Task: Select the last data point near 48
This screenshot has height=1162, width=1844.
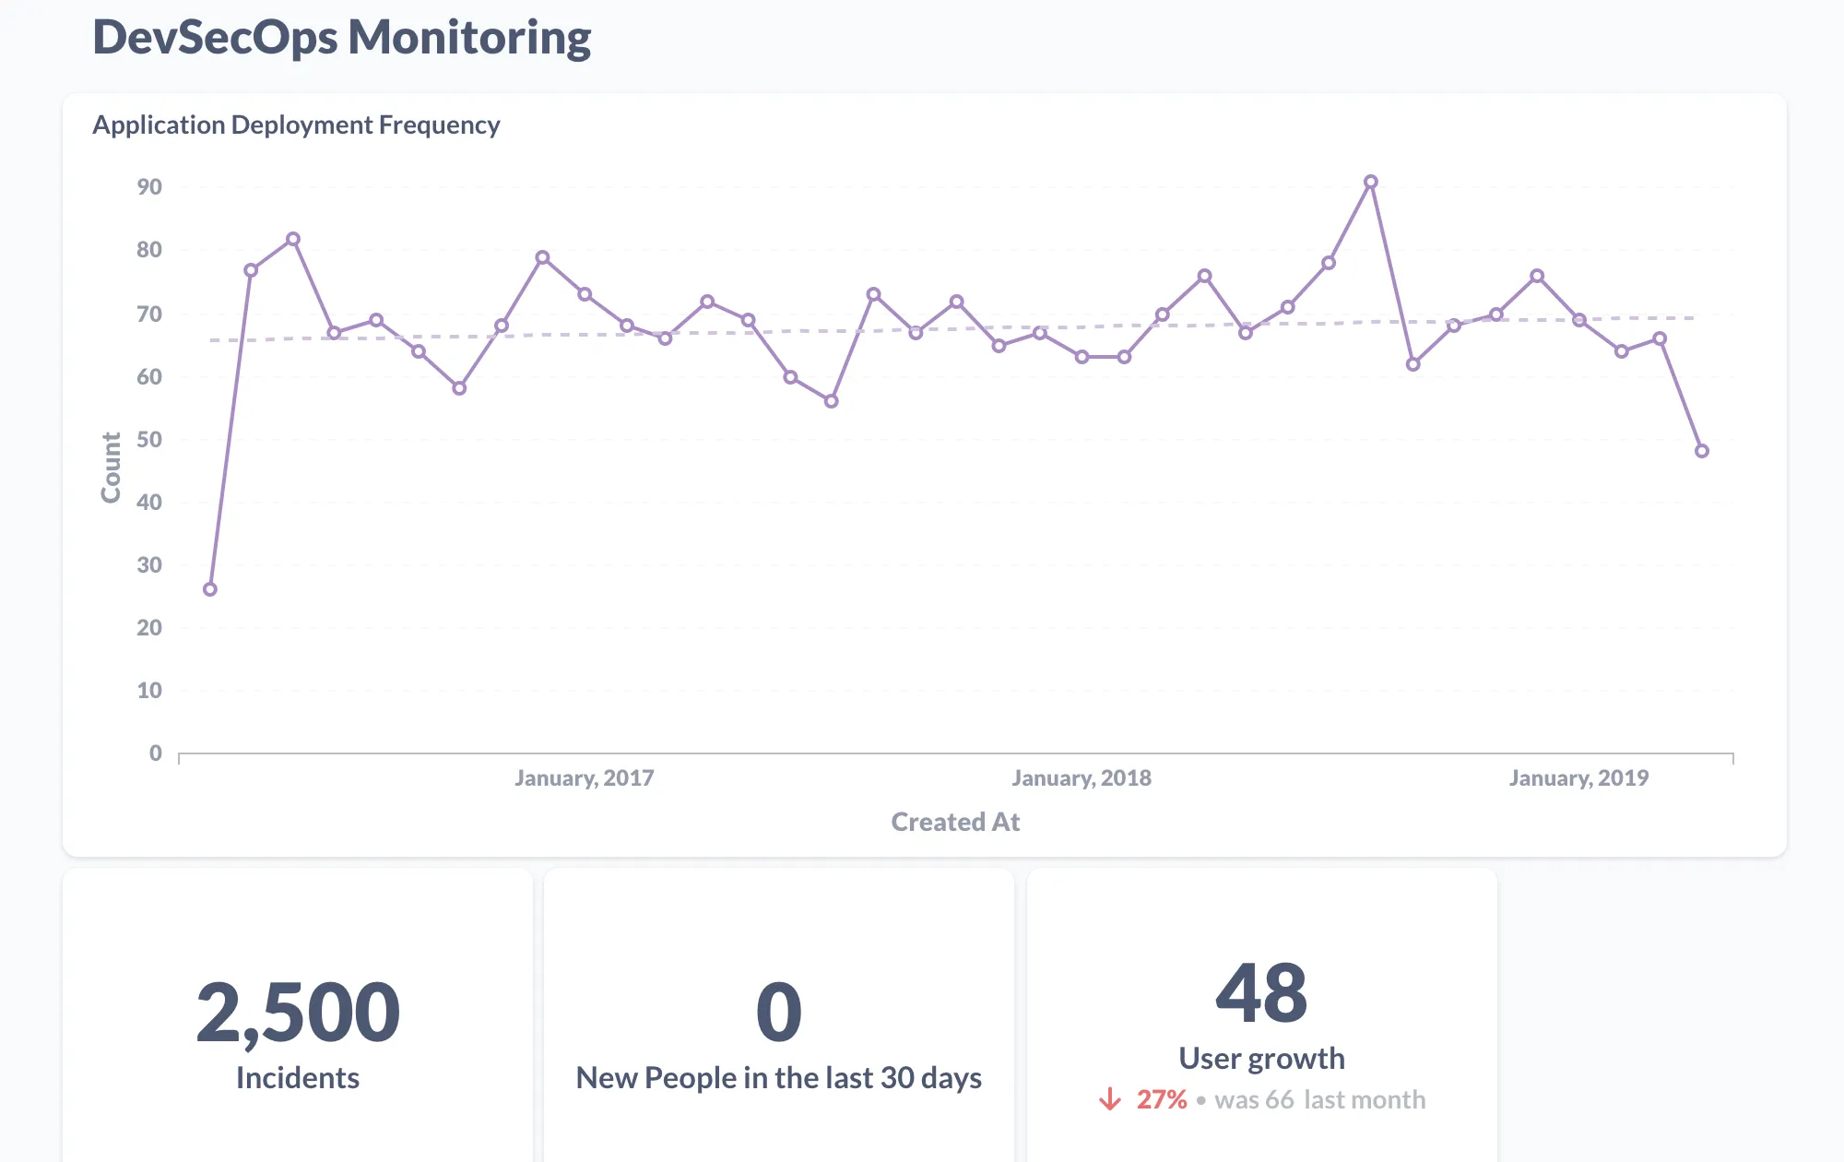Action: click(x=1701, y=451)
